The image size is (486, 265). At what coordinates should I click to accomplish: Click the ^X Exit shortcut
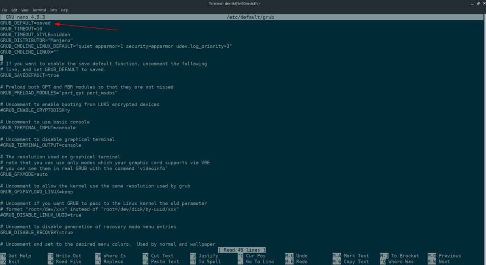[x=10, y=262]
